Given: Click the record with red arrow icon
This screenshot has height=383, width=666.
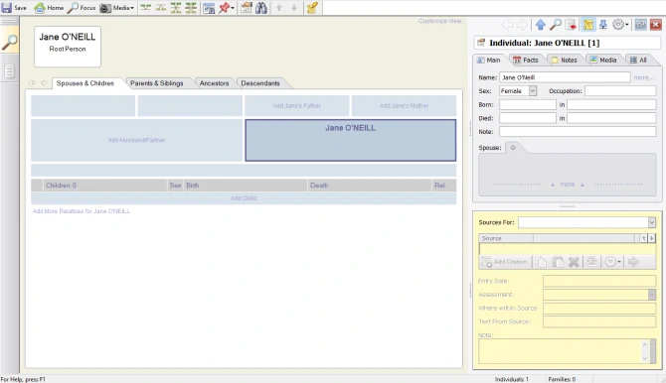Looking at the screenshot, I should pos(571,25).
